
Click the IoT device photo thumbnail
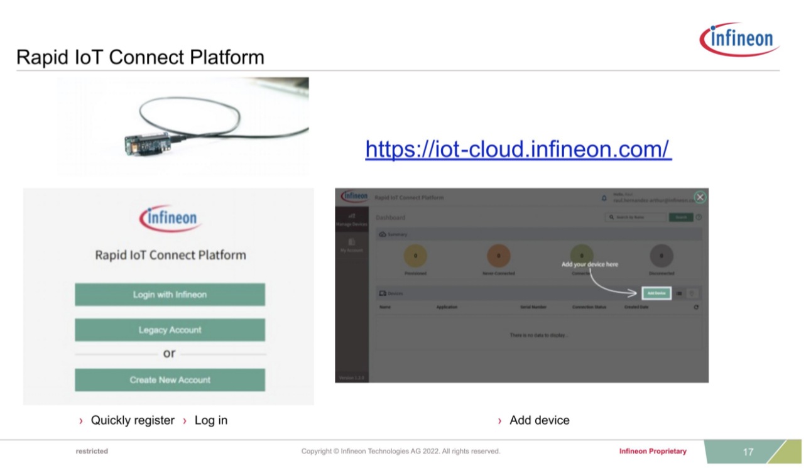(183, 126)
